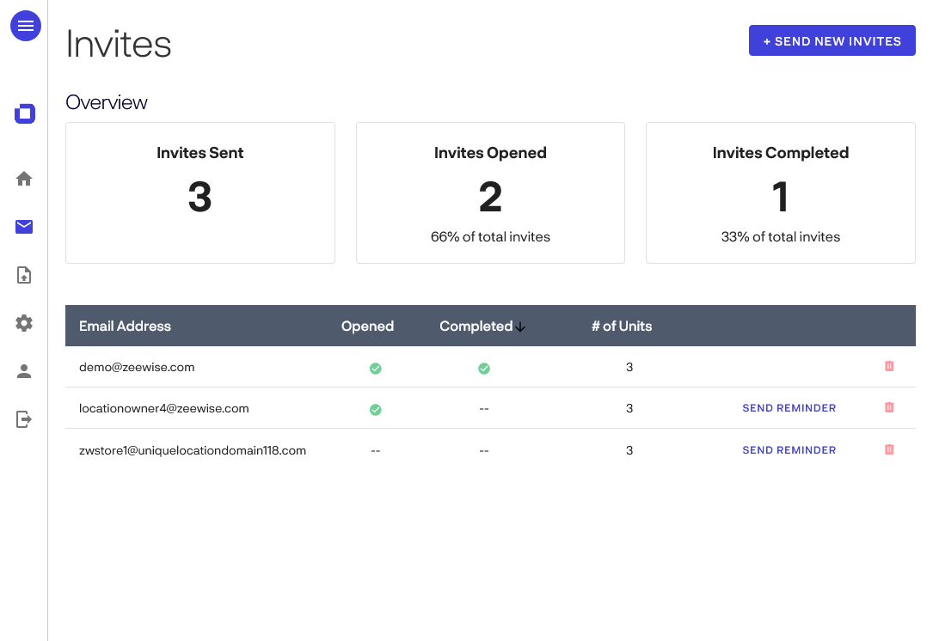This screenshot has width=933, height=641.
Task: Remove the zwstore1 invite with trash icon
Action: 889,449
